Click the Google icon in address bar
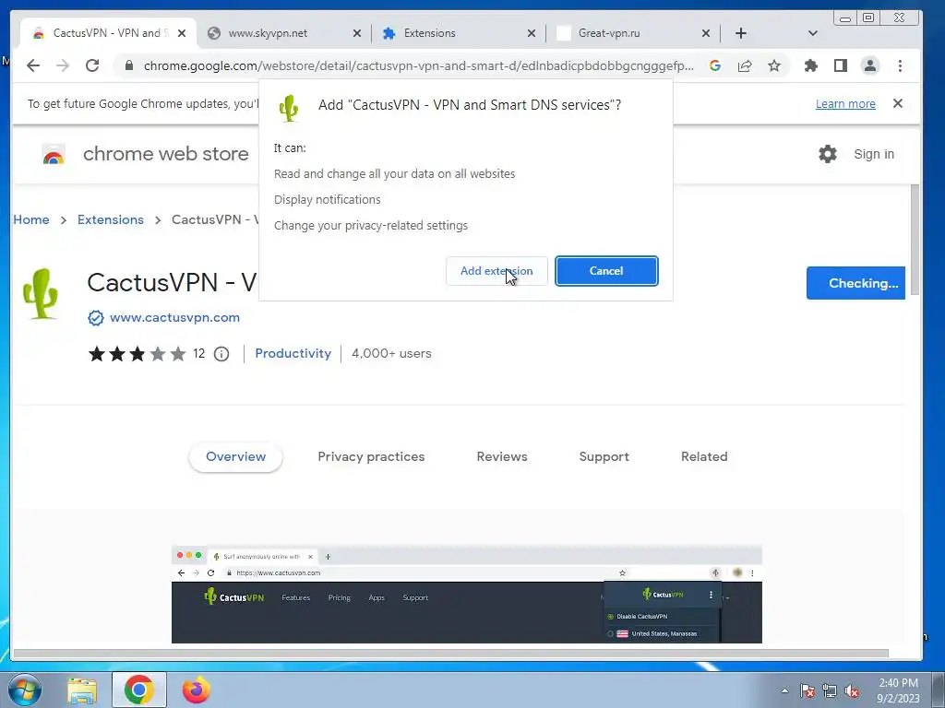This screenshot has width=945, height=708. pos(715,65)
